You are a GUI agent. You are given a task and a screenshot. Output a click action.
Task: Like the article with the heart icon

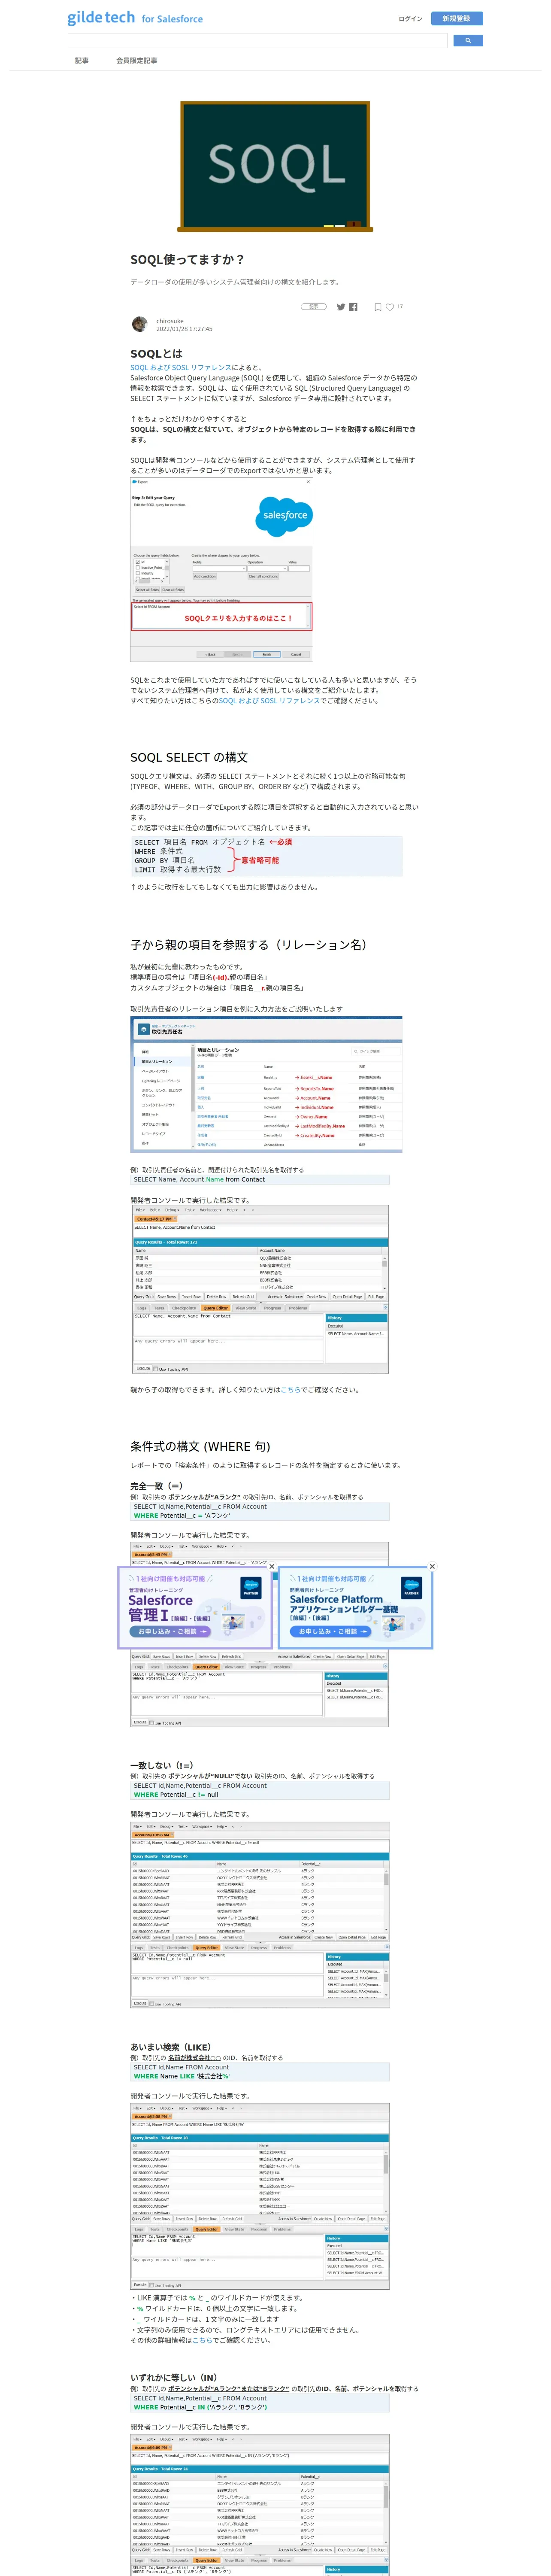pos(390,307)
